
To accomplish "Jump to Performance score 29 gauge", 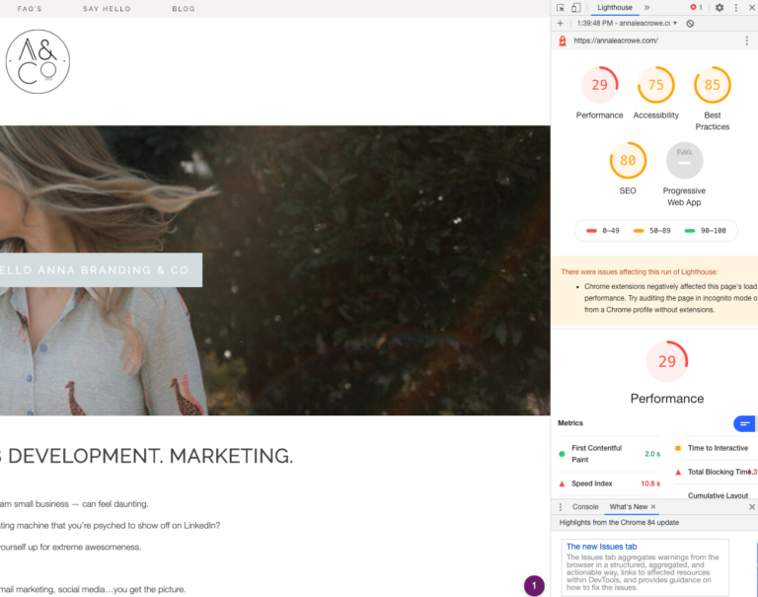I will [599, 85].
